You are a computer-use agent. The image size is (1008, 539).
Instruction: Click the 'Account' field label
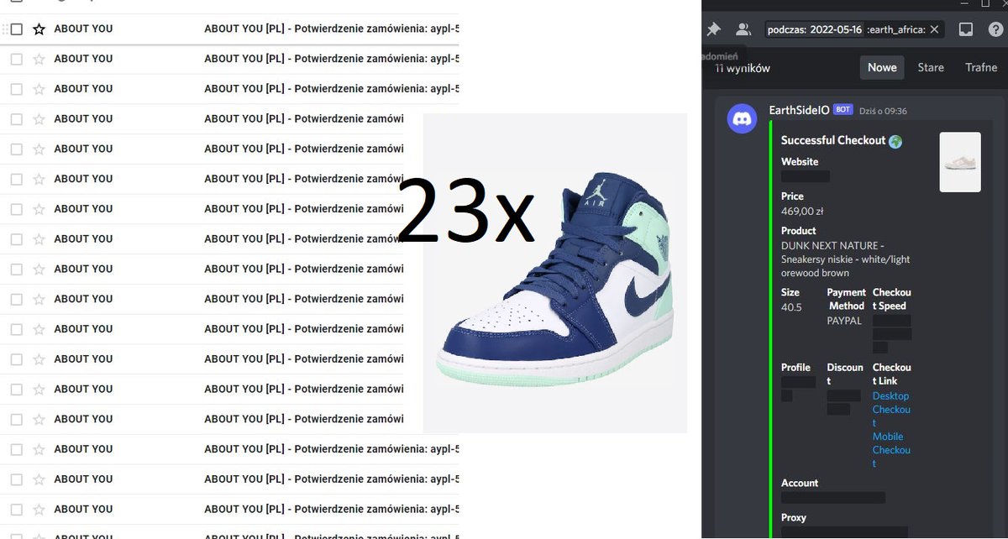[x=800, y=483]
